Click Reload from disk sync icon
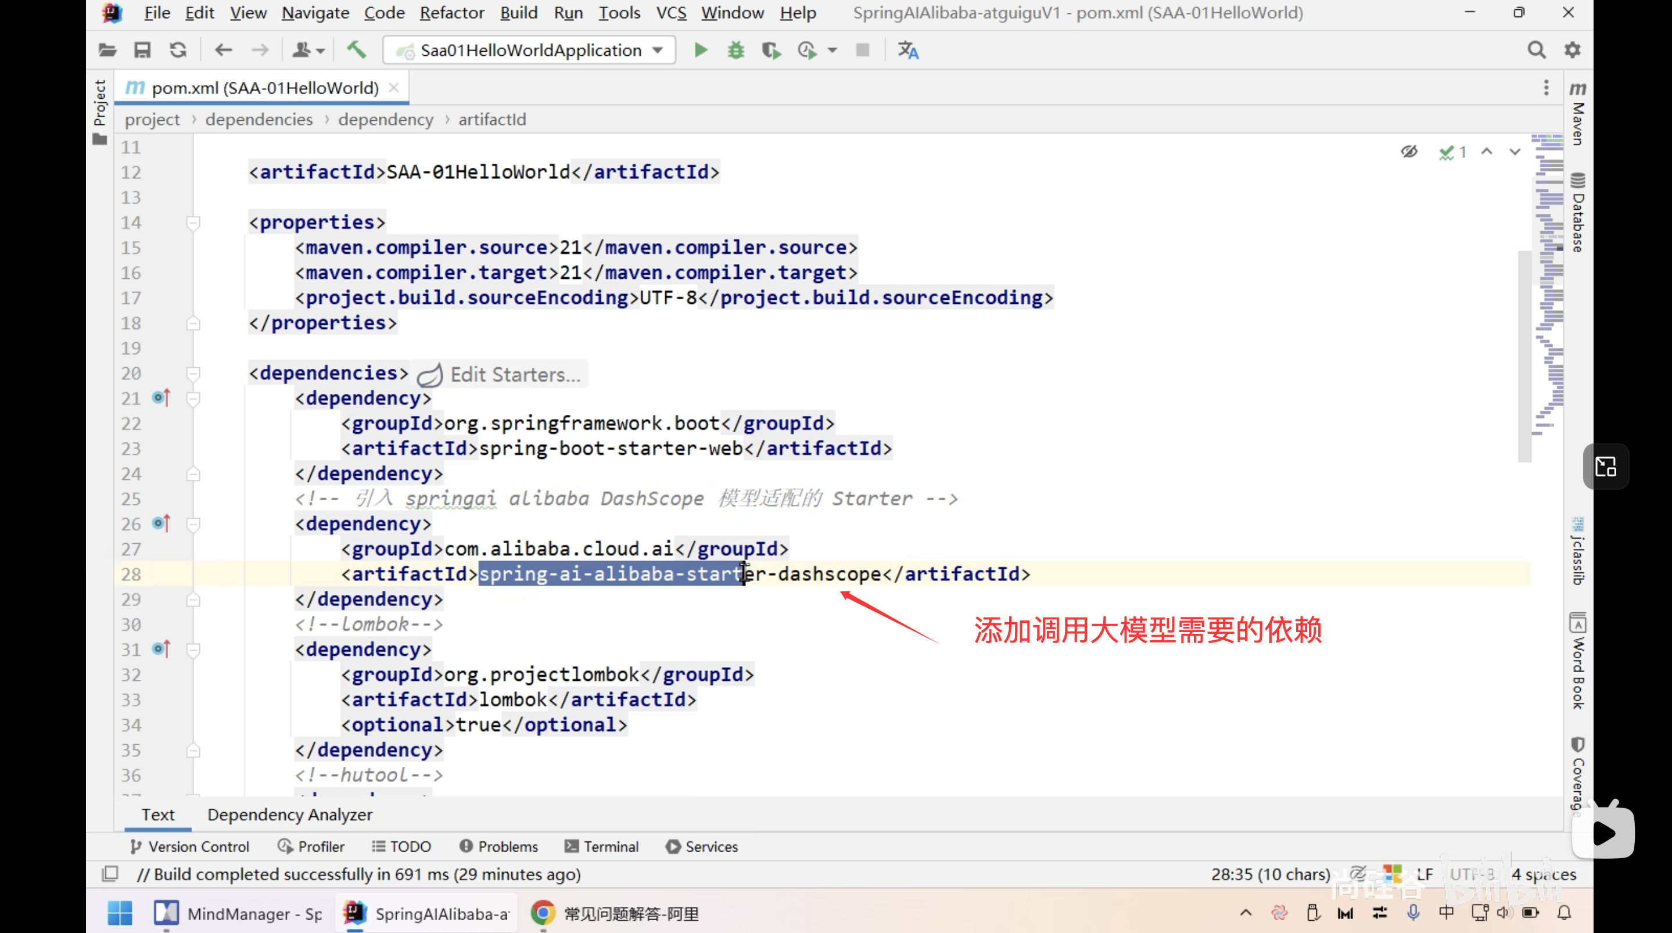Viewport: 1672px width, 933px height. 178,50
